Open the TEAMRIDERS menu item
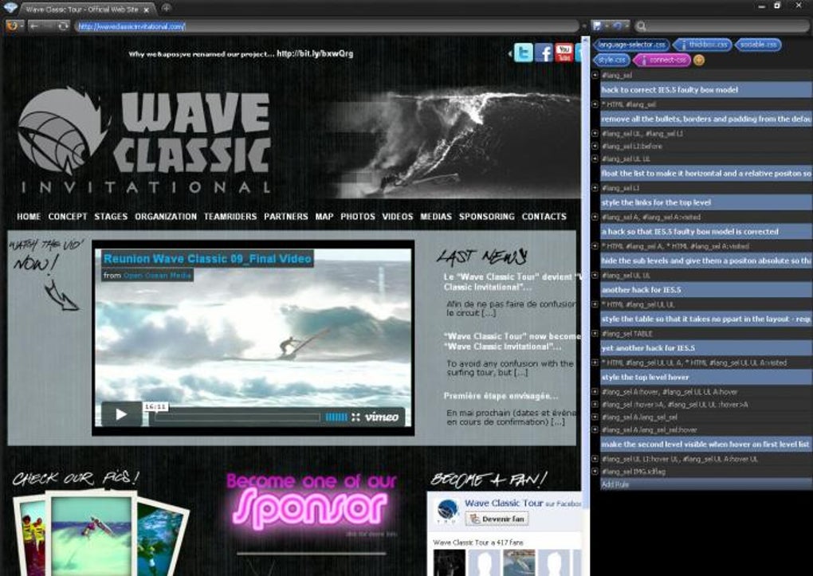 coord(230,217)
